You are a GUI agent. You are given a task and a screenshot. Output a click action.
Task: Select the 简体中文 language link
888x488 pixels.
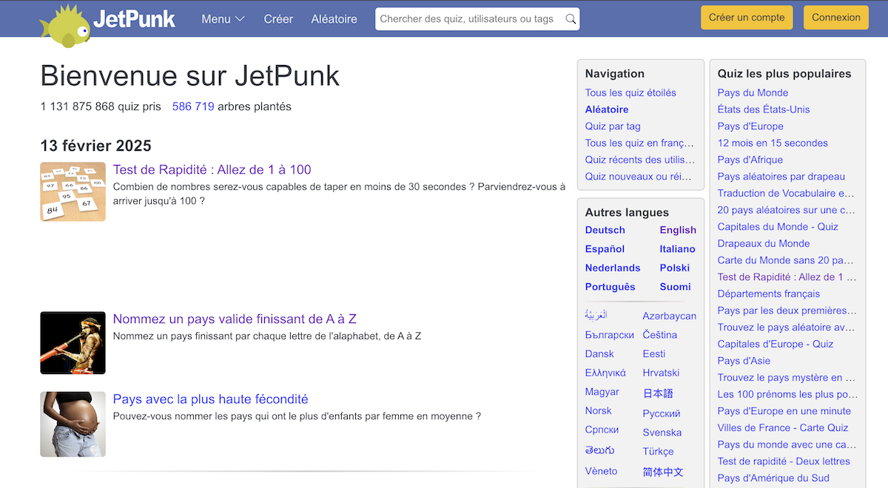(663, 472)
